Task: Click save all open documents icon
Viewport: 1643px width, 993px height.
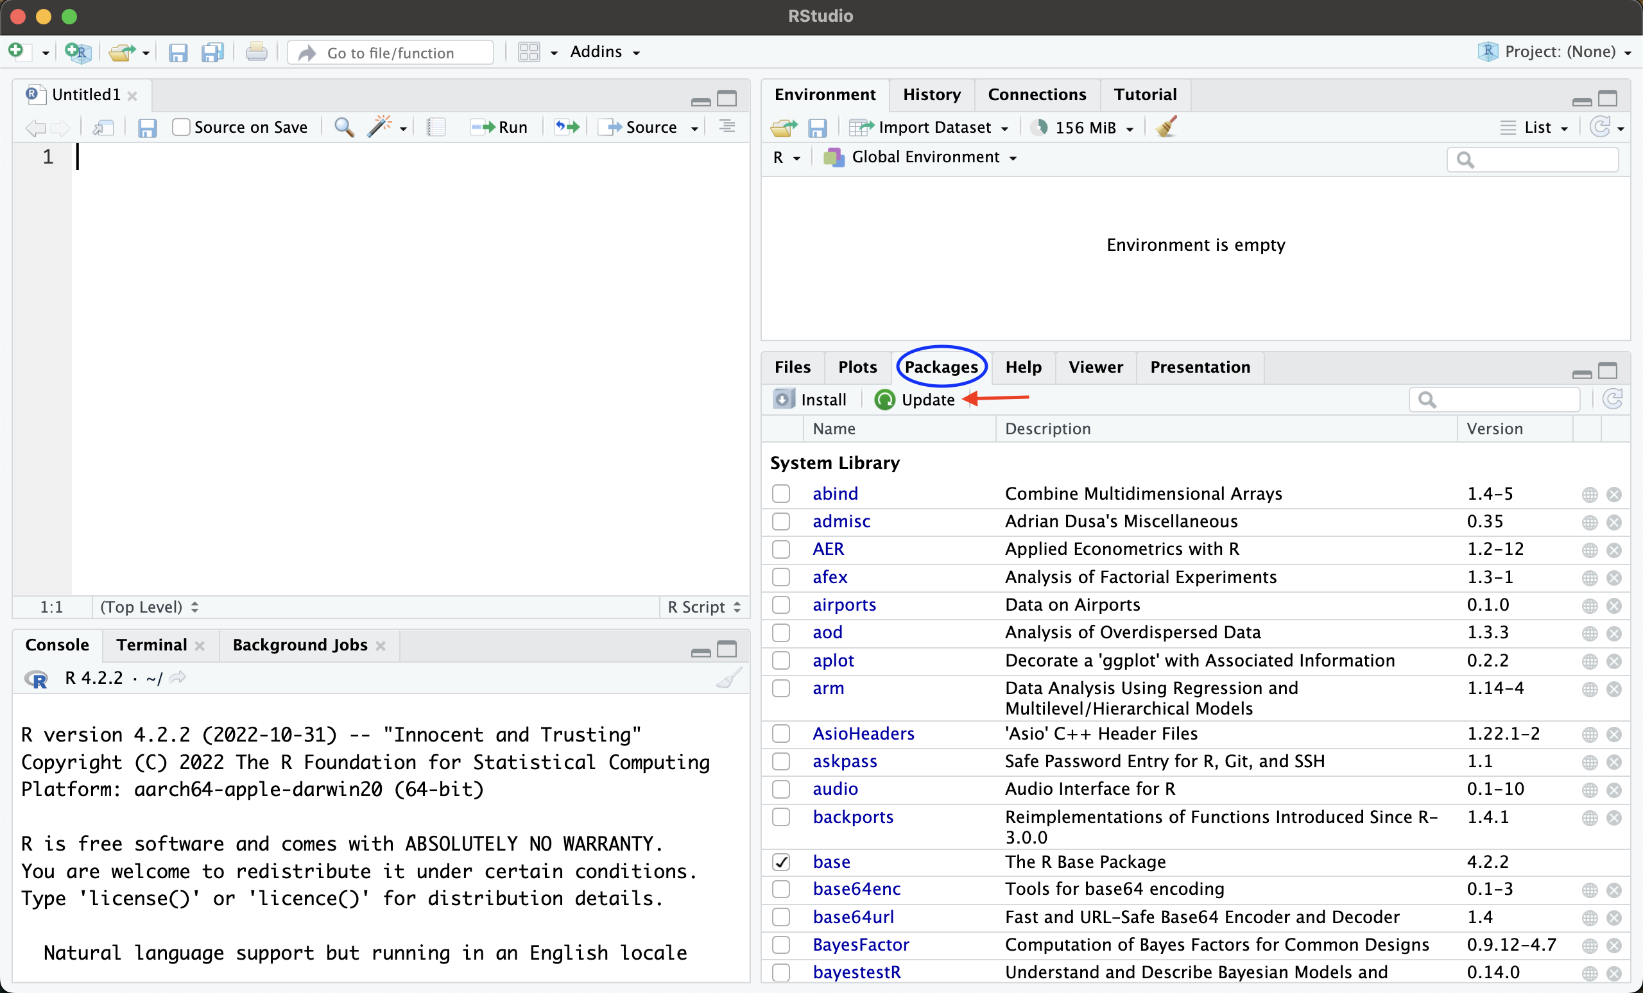Action: point(212,52)
